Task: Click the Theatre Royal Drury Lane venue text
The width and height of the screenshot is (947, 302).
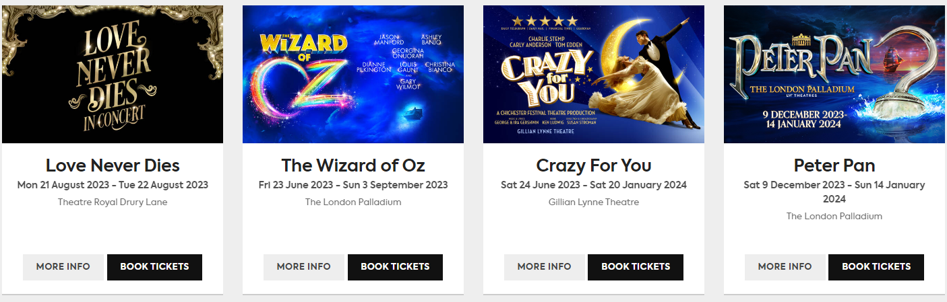Action: coord(113,202)
